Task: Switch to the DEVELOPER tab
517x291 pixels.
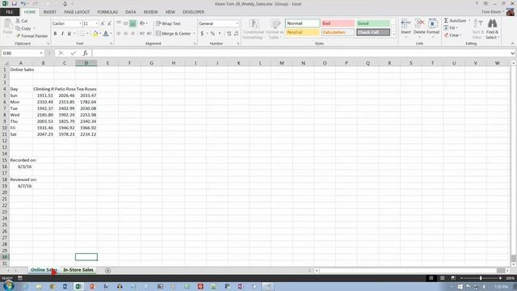Action: click(193, 12)
